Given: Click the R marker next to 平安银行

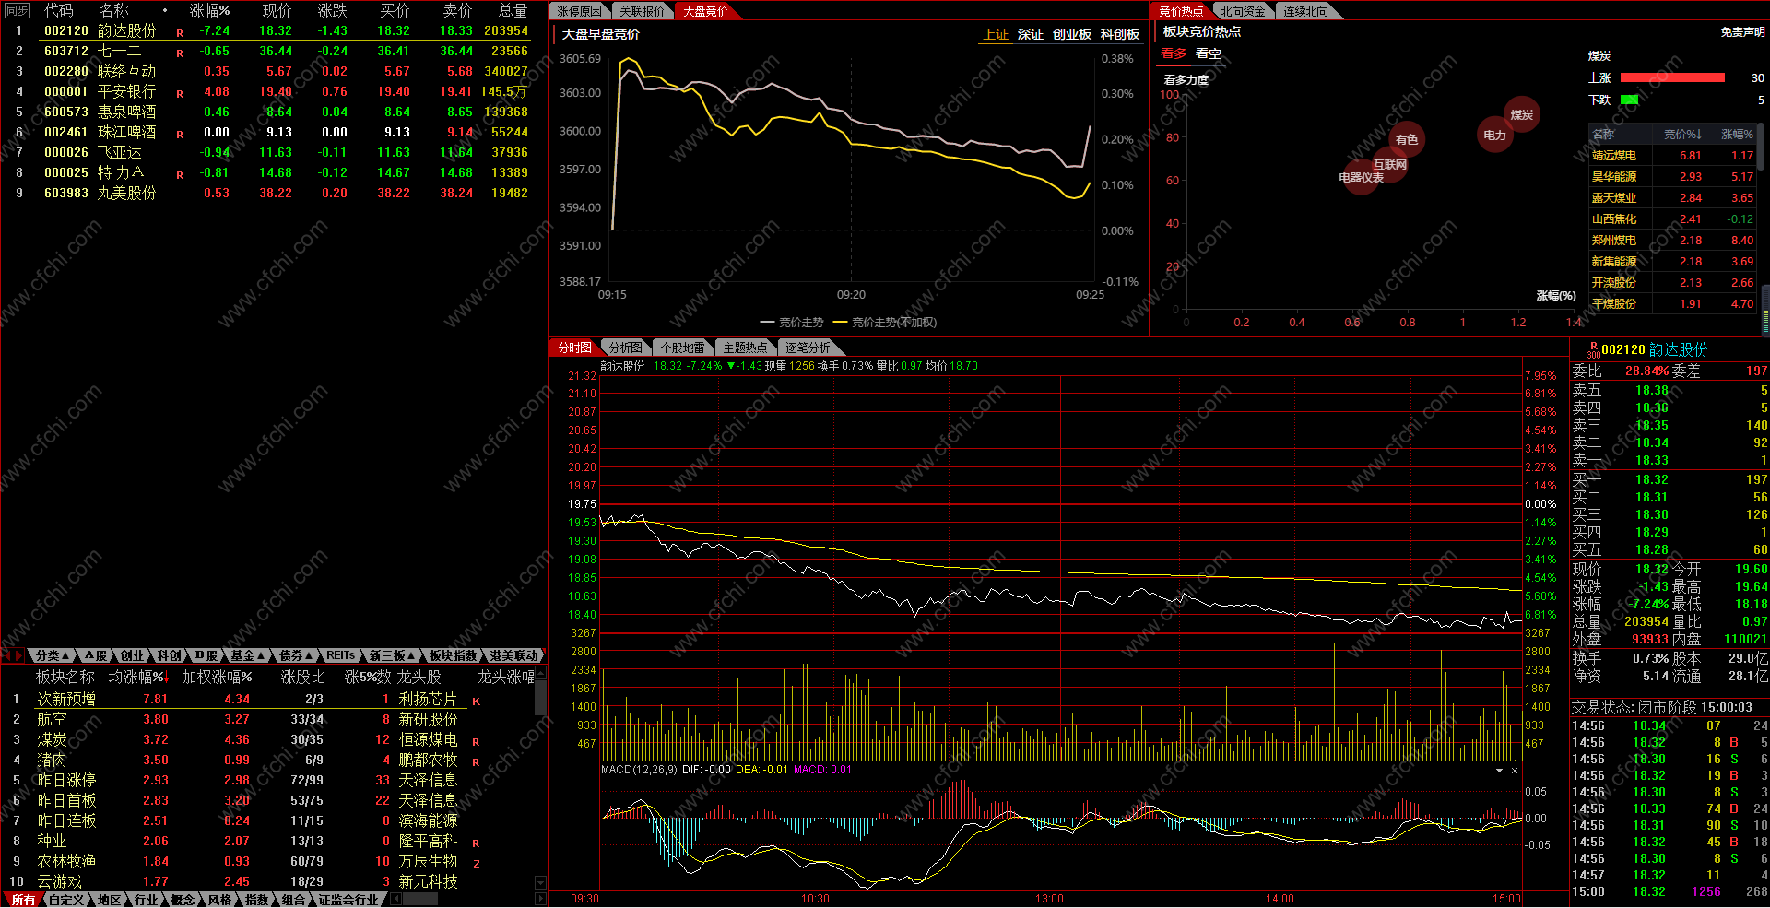Looking at the screenshot, I should pos(180,93).
